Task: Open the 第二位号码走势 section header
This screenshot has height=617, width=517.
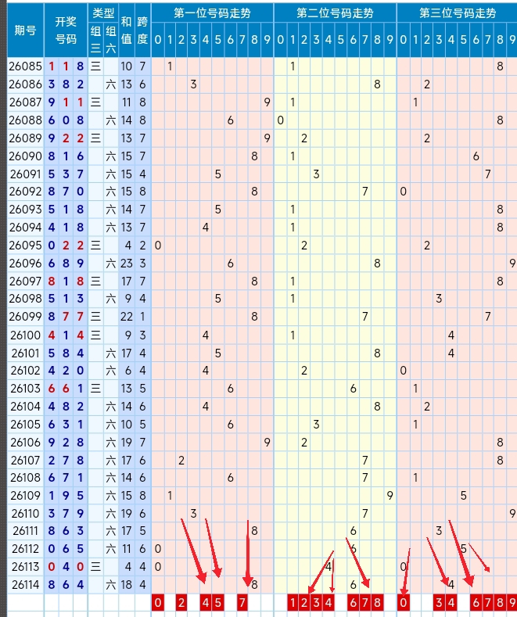Action: pyautogui.click(x=335, y=13)
